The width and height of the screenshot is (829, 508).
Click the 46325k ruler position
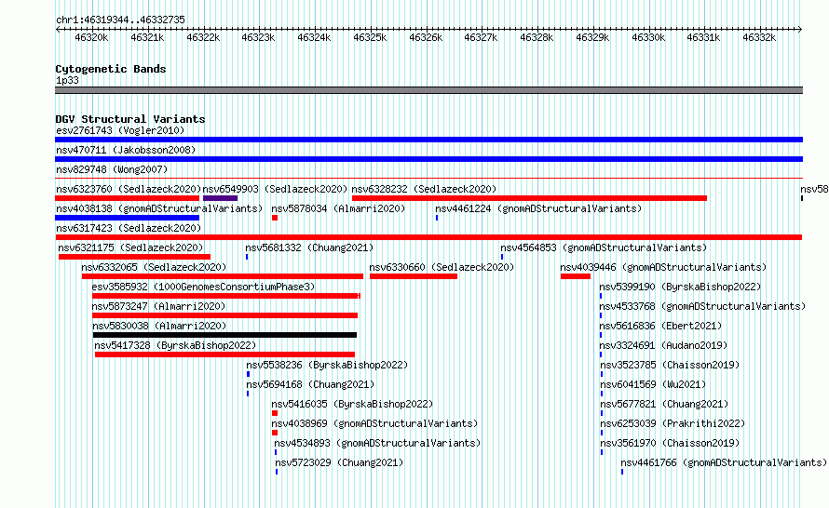[x=370, y=37]
